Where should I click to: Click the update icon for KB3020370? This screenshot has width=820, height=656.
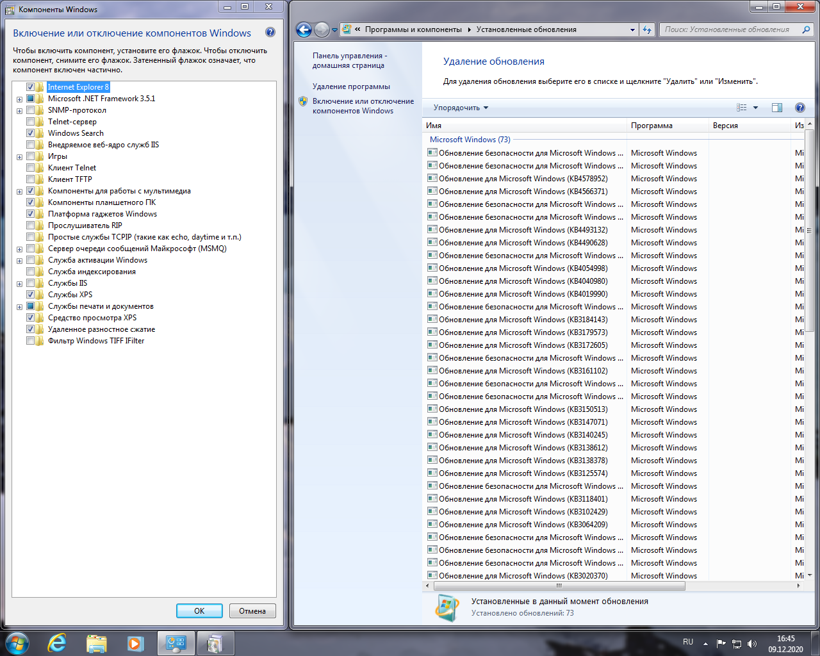coord(432,575)
